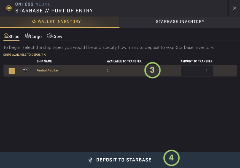Image resolution: width=240 pixels, height=168 pixels.
Task: Click the green circled number 4 marker
Action: 171,158
